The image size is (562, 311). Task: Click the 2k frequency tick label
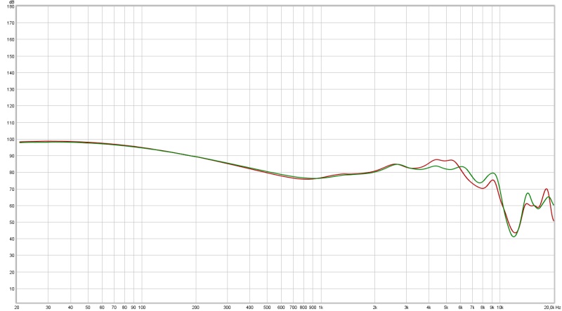pyautogui.click(x=375, y=307)
